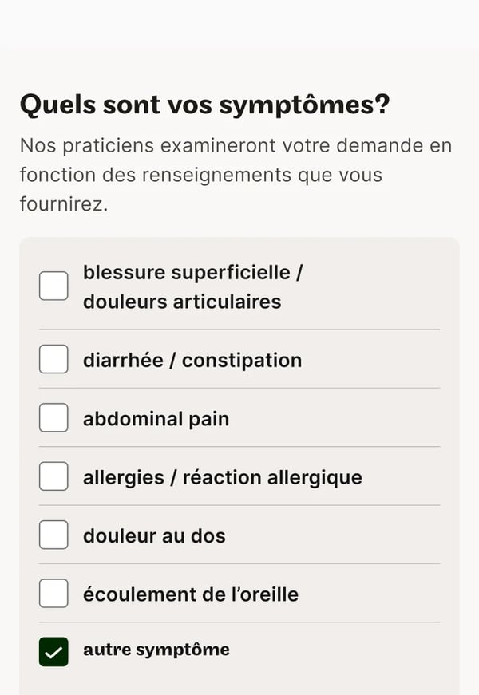479x695 pixels.
Task: Click the white checkmark in the checked box
Action: coord(53,653)
